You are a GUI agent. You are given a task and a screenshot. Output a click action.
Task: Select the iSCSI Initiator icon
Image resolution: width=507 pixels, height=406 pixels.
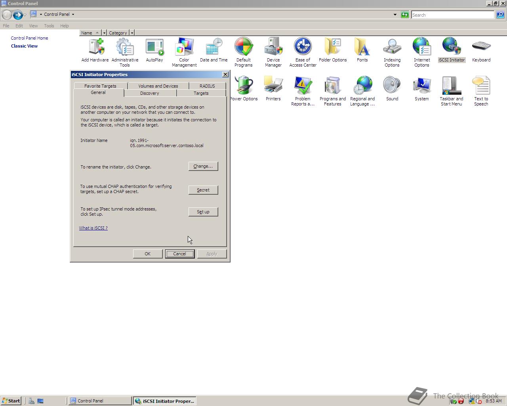point(452,50)
